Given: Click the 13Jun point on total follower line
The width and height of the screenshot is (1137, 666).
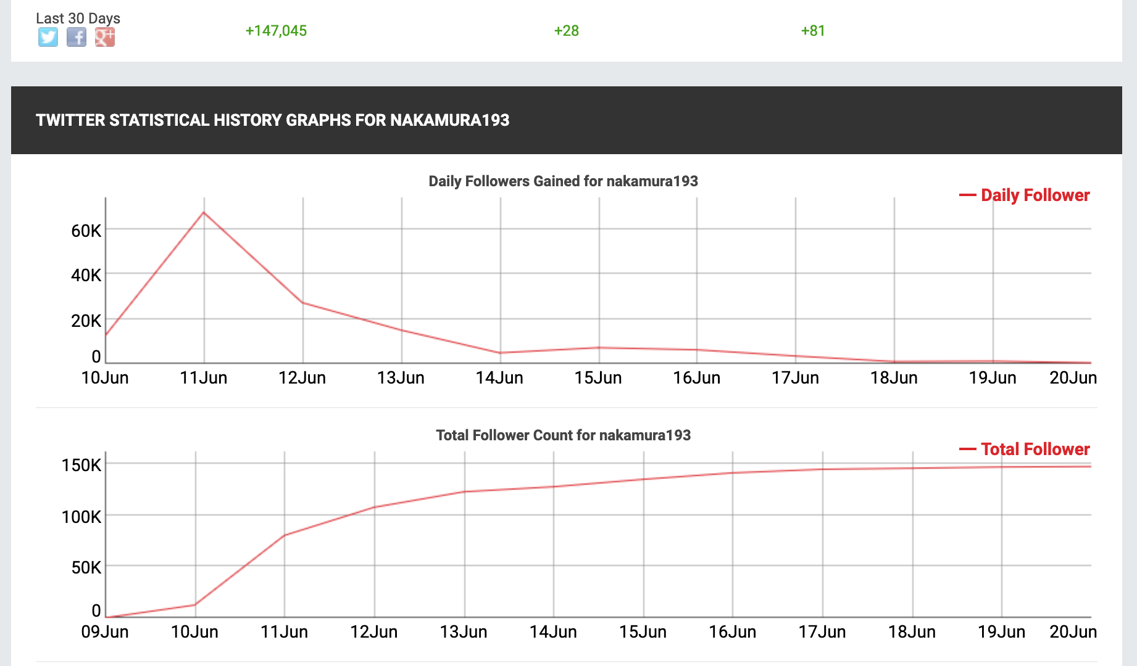Looking at the screenshot, I should point(464,491).
